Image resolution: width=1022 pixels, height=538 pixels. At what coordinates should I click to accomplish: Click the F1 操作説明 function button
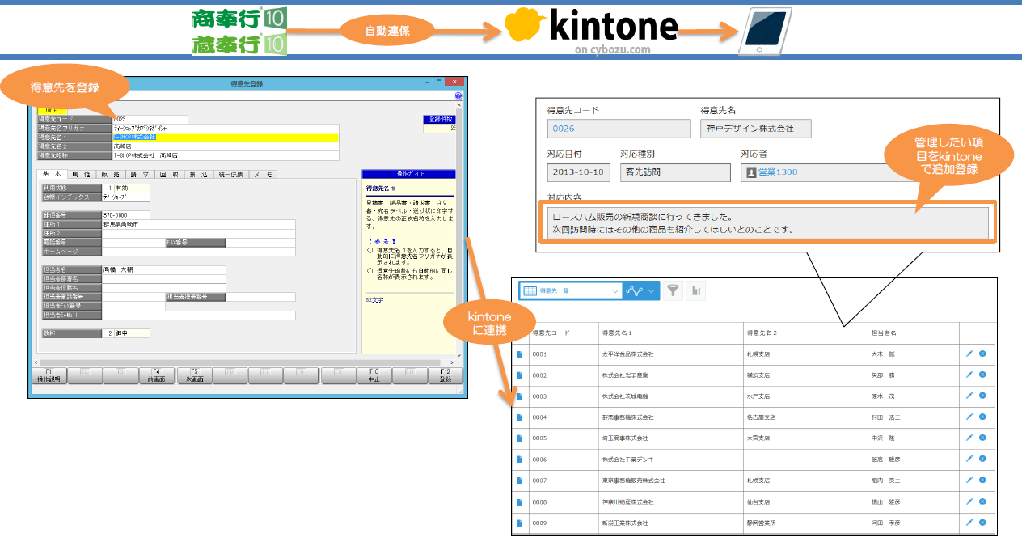click(48, 375)
